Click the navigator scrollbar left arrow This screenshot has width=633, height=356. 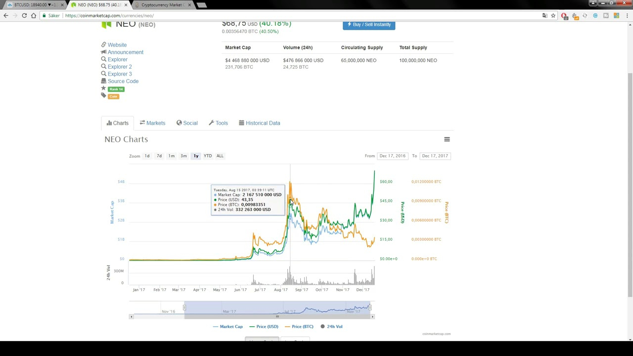(x=131, y=316)
